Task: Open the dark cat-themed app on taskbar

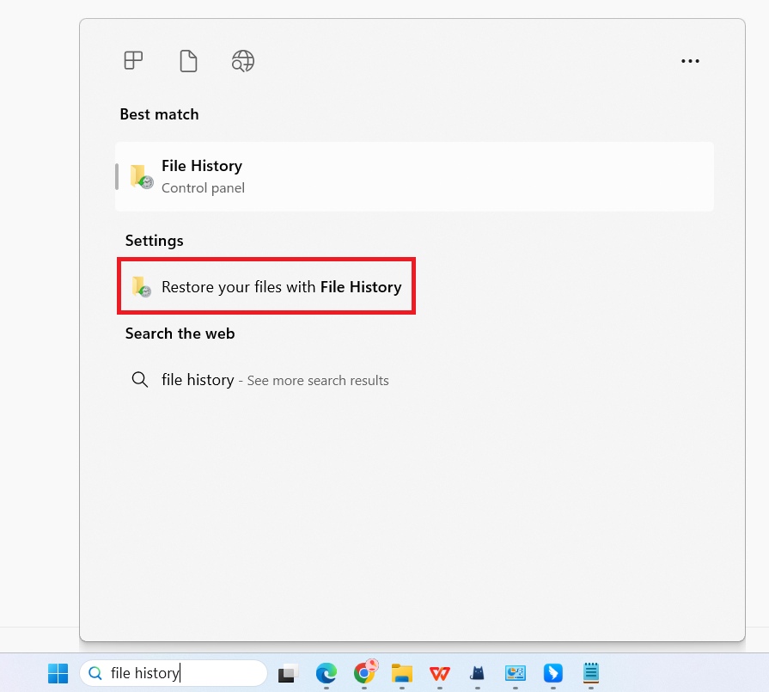Action: pyautogui.click(x=477, y=674)
